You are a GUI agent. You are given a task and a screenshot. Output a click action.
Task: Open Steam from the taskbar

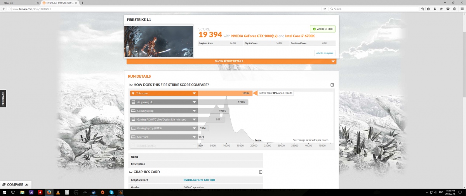(94, 192)
